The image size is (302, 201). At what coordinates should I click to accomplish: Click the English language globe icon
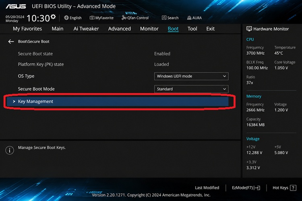coord(66,18)
